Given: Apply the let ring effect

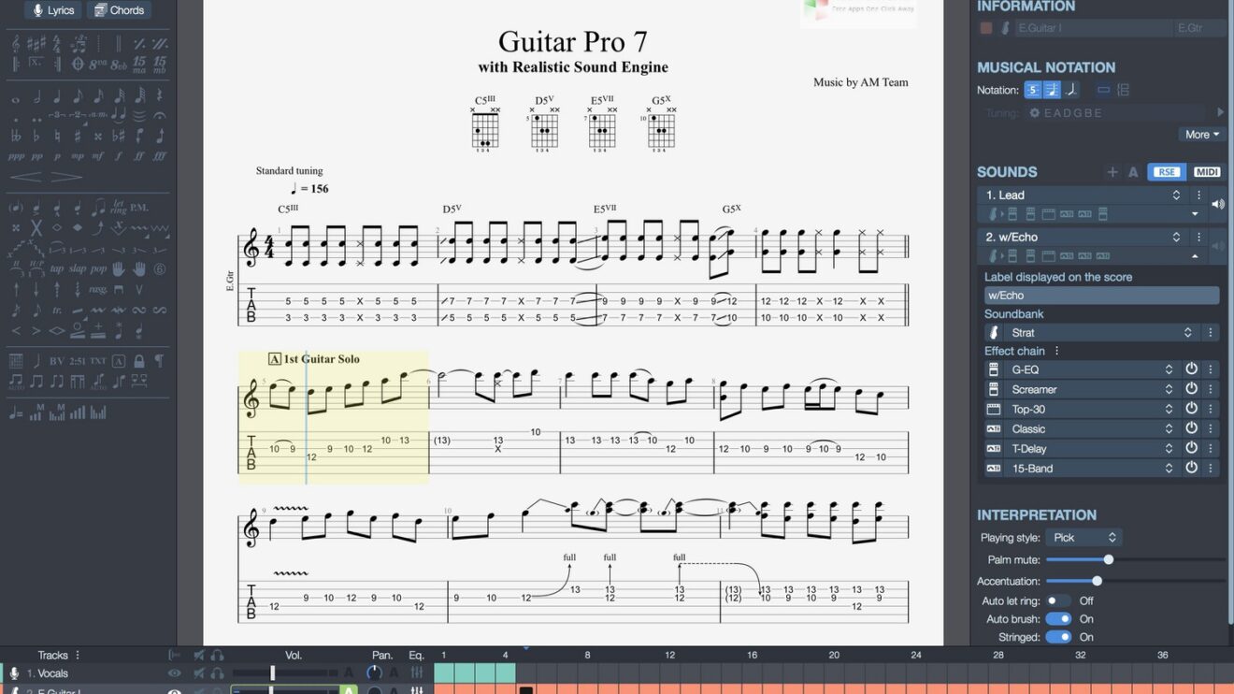Looking at the screenshot, I should coord(119,207).
